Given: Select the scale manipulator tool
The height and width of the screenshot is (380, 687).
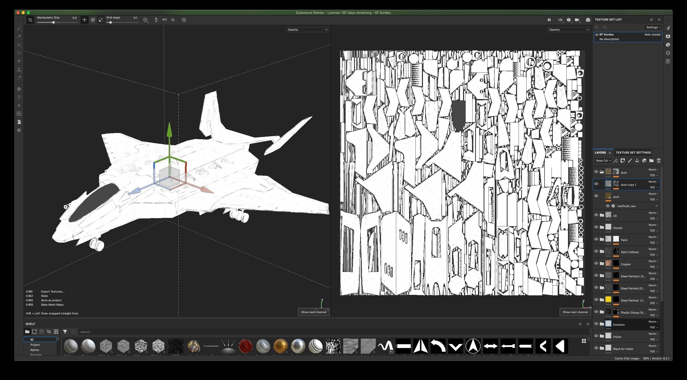Looking at the screenshot, I should click(101, 20).
